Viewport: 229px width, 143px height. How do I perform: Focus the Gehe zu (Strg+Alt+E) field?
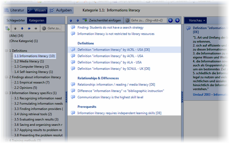point(149,20)
